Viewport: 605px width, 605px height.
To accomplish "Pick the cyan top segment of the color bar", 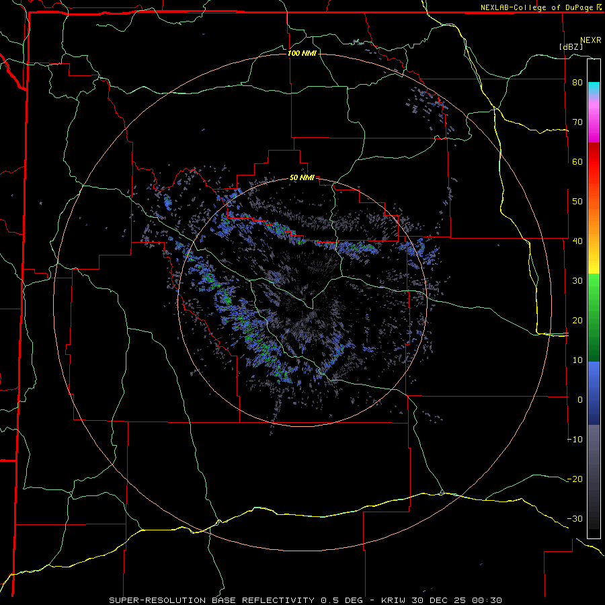I will point(594,89).
